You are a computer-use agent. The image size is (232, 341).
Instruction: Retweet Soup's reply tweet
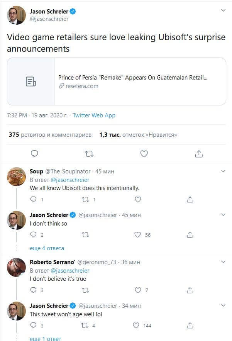coord(86,200)
